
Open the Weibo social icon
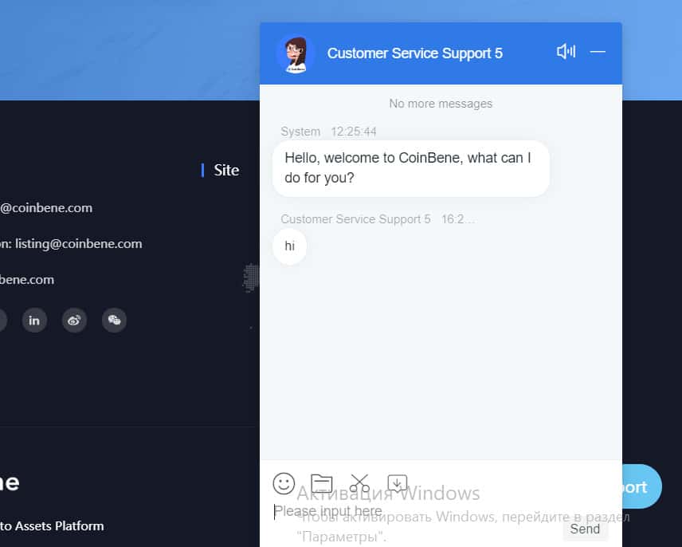click(74, 321)
